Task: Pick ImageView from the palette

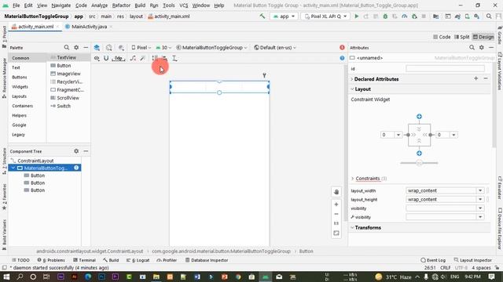Action: 68,74
